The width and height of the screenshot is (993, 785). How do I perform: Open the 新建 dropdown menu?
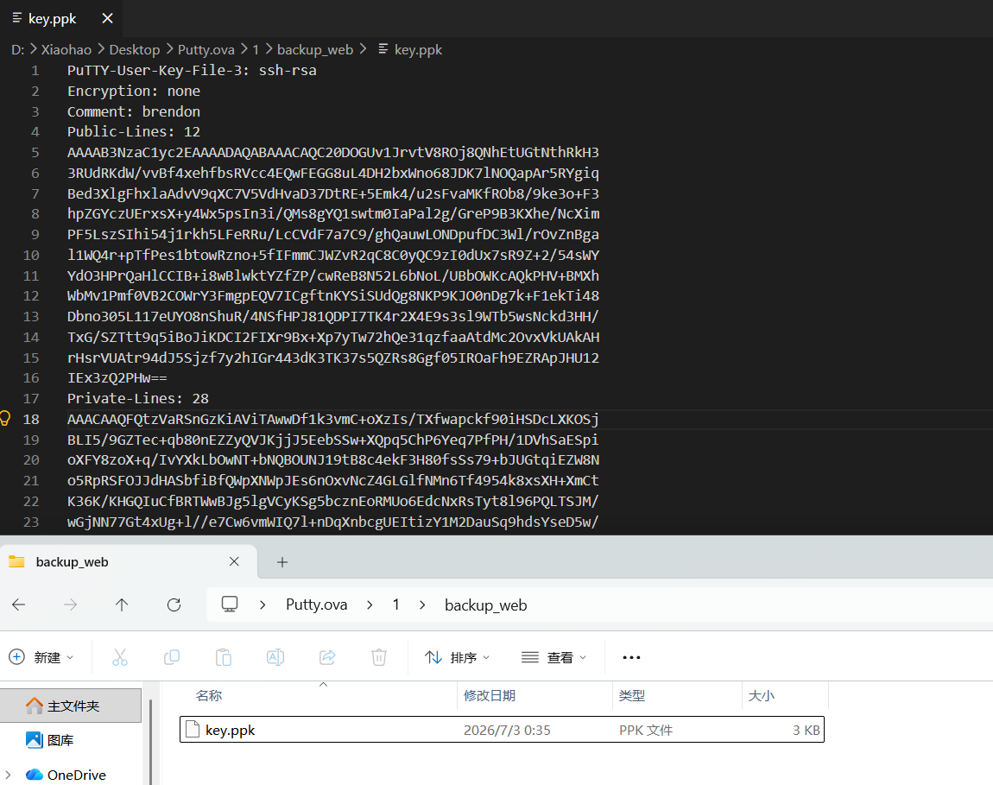(x=41, y=657)
